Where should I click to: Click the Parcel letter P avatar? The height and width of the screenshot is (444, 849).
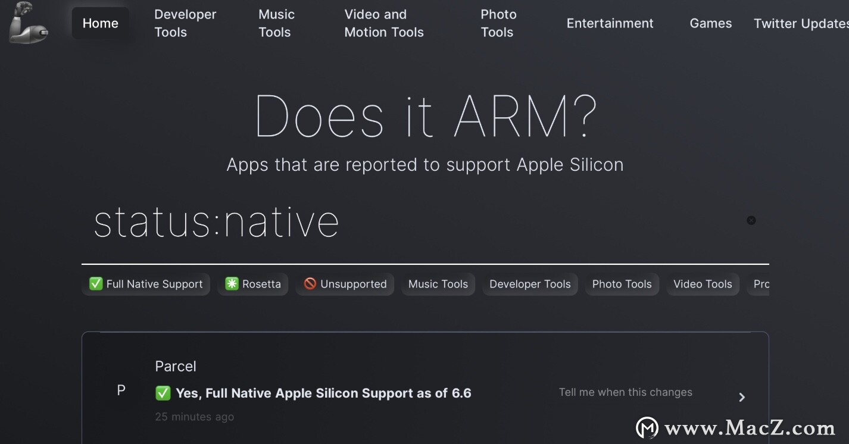[121, 390]
